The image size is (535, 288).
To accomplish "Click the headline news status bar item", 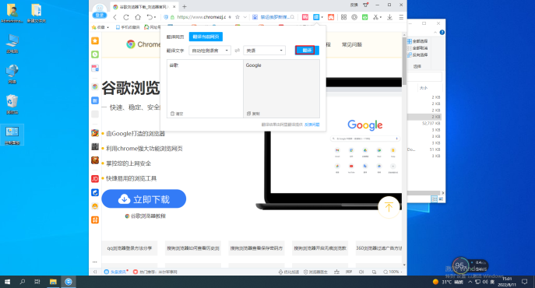I will tap(116, 272).
